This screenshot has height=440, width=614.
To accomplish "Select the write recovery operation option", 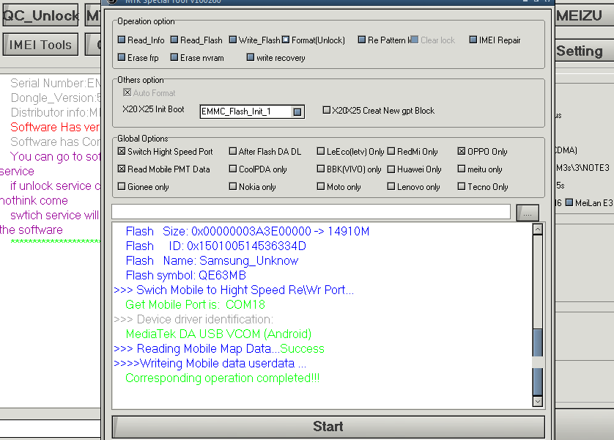I will tap(276, 58).
